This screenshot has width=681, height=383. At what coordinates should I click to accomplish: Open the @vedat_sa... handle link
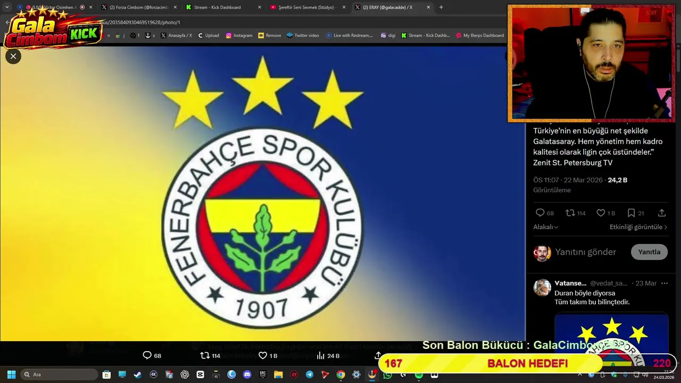609,284
